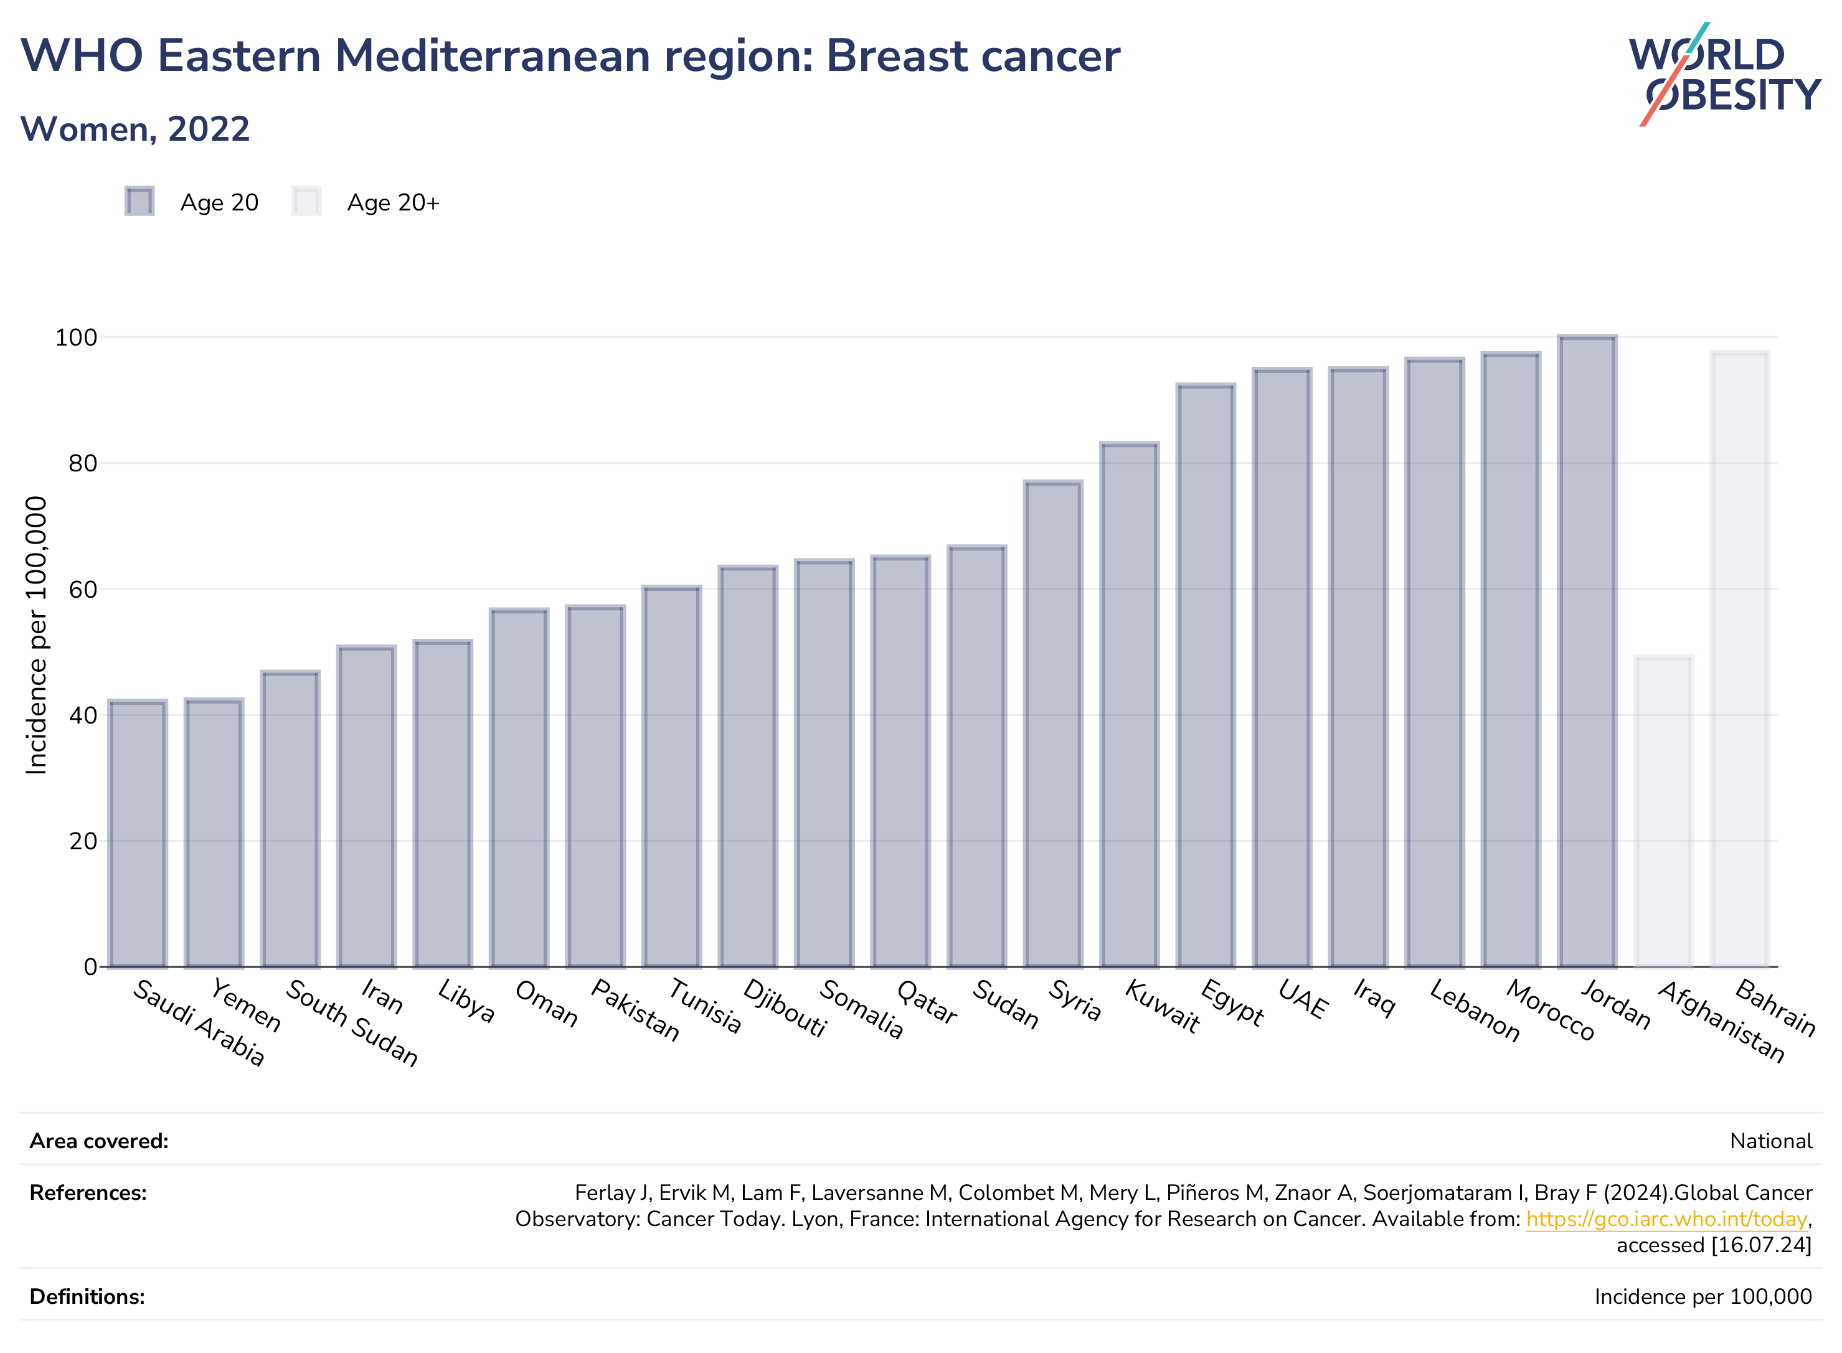Click the Women, 2022 subtitle
This screenshot has width=1842, height=1353.
[135, 129]
